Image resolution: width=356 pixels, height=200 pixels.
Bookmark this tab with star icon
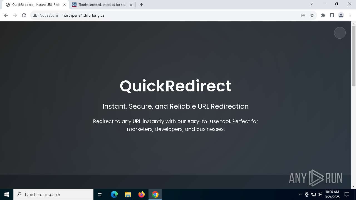pos(312,15)
